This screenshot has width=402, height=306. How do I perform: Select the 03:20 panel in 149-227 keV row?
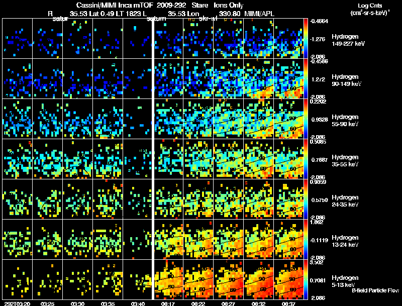[18, 39]
